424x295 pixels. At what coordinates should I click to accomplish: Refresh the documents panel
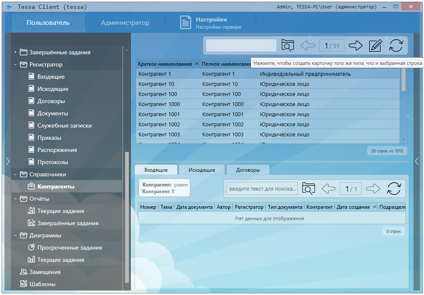394,188
